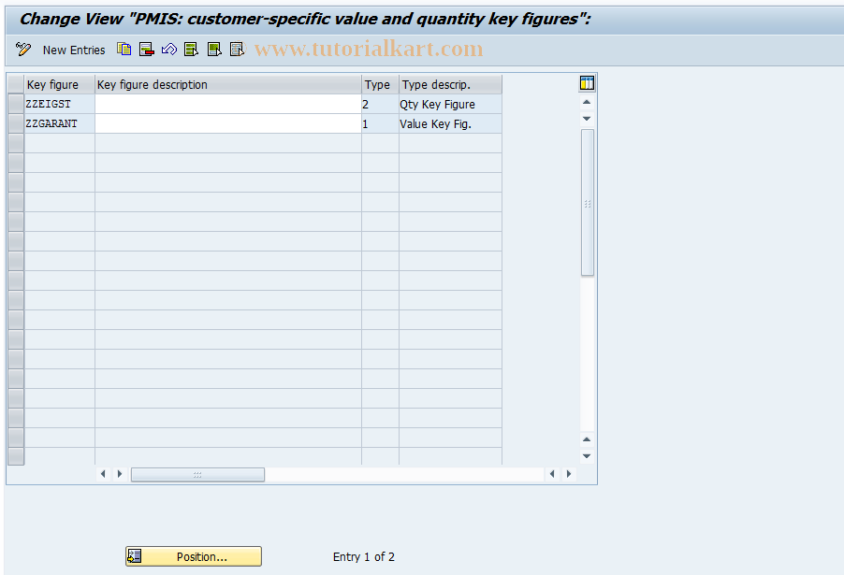Click the Select Block icon
The height and width of the screenshot is (575, 844).
(214, 50)
